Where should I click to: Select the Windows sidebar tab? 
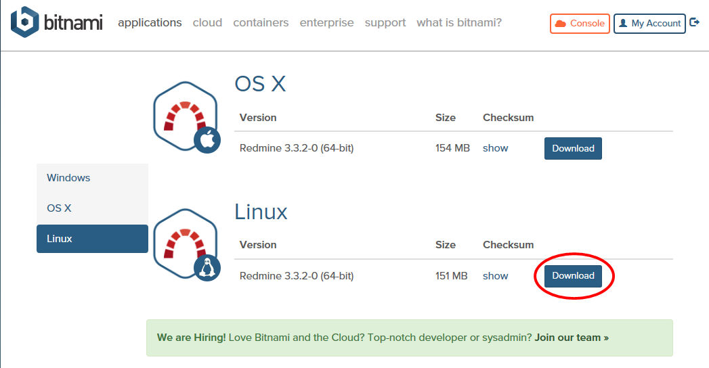pyautogui.click(x=92, y=178)
